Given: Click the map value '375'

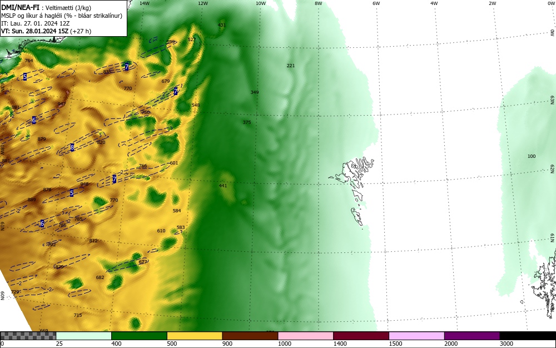Looking at the screenshot, I should coord(247,122).
